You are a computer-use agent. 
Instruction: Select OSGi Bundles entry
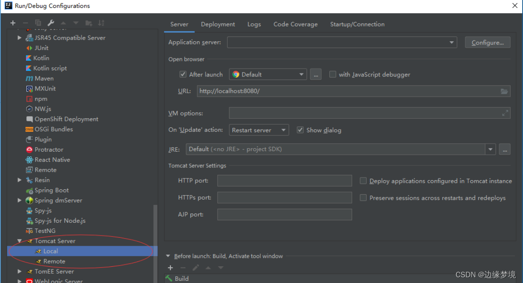pos(53,129)
